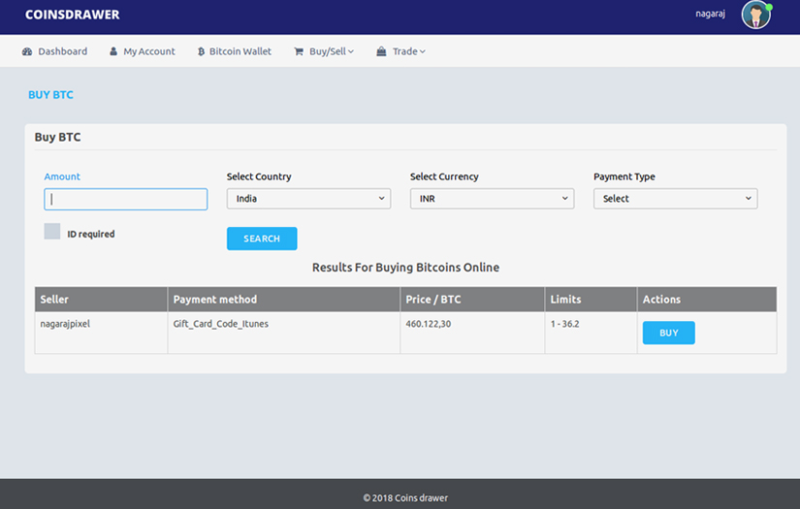
Task: Focus the Amount input field
Action: click(125, 199)
